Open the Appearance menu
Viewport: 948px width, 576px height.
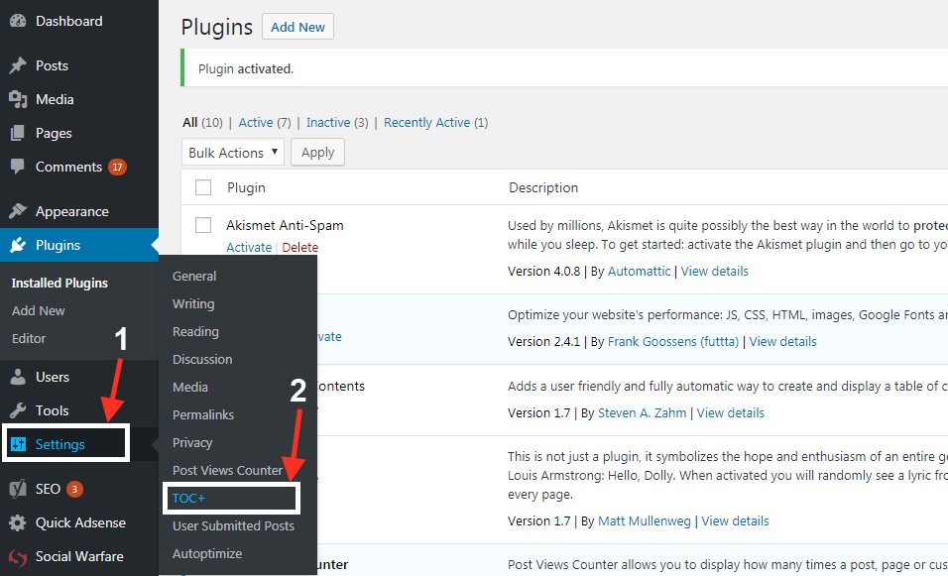[x=72, y=211]
